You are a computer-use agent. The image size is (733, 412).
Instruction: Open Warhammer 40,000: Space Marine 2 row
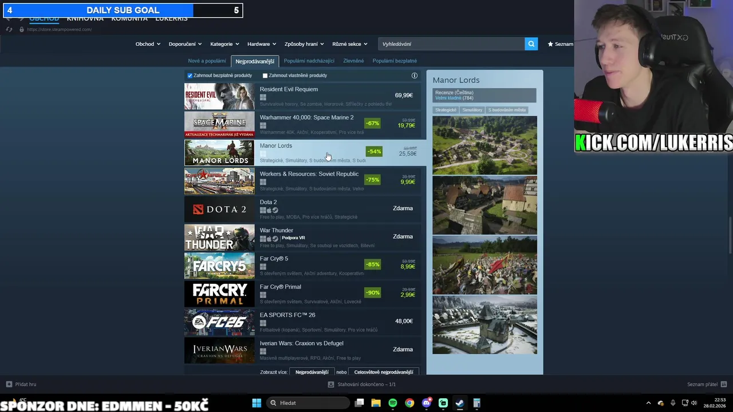[x=302, y=124]
